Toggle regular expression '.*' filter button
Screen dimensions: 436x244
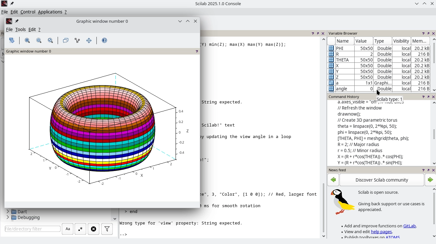tap(80, 229)
